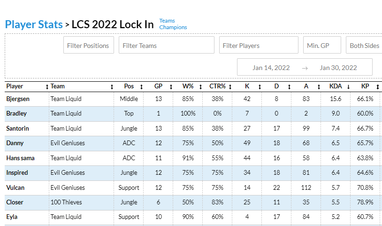The width and height of the screenshot is (382, 226).
Task: Sort games played using GP arrow
Action: pyautogui.click(x=171, y=86)
